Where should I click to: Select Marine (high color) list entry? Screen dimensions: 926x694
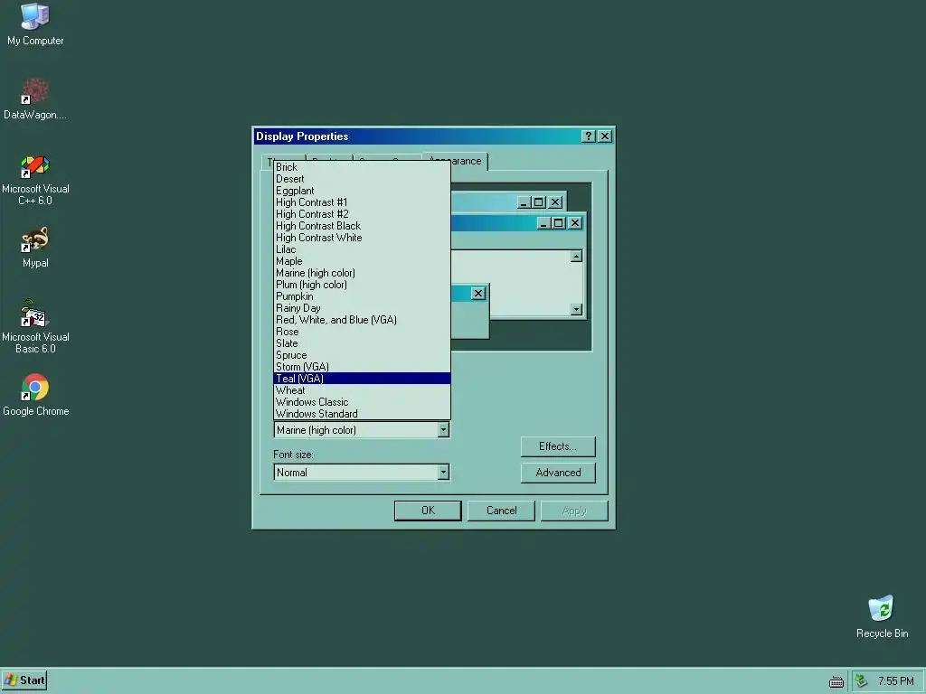click(362, 273)
